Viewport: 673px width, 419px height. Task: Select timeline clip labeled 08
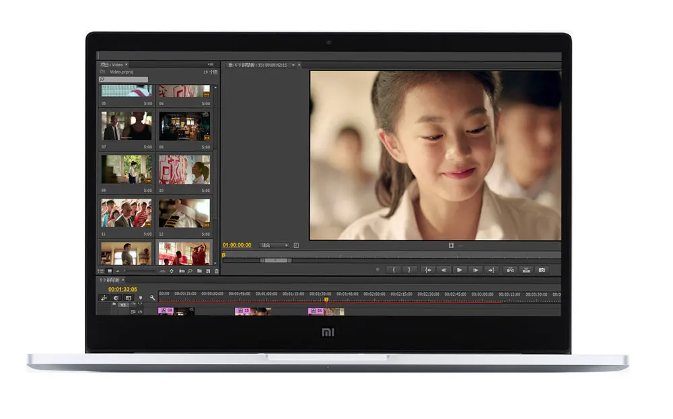pos(176,311)
